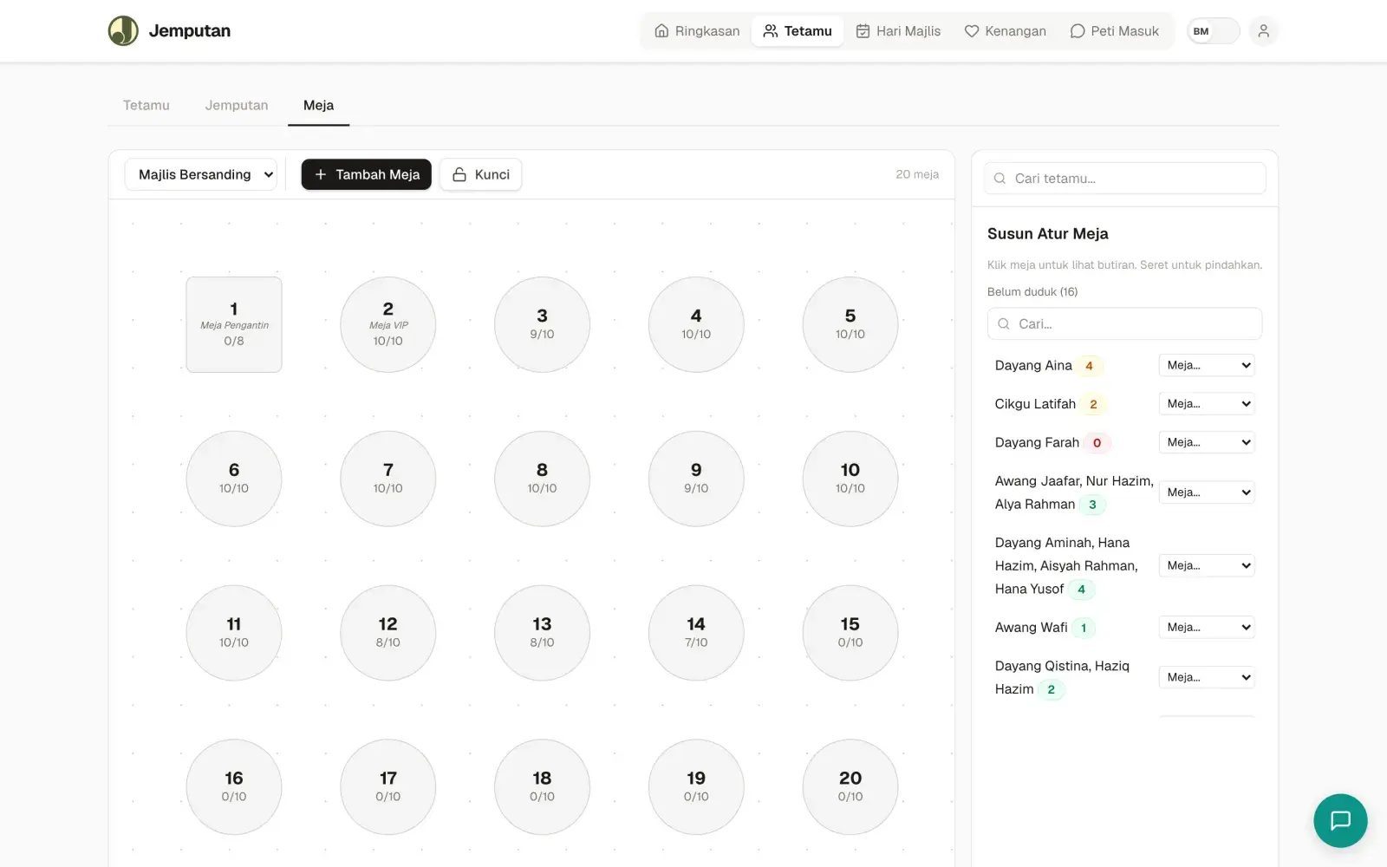This screenshot has width=1387, height=867.
Task: Select round table 16
Action: [x=234, y=787]
